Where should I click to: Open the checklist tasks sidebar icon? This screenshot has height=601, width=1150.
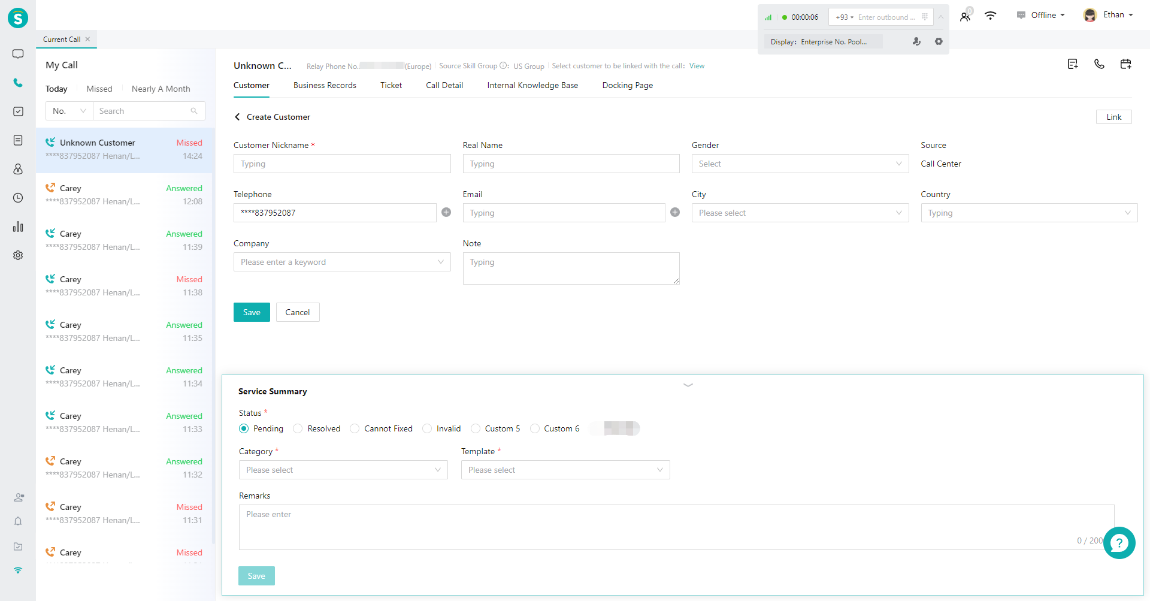[18, 111]
